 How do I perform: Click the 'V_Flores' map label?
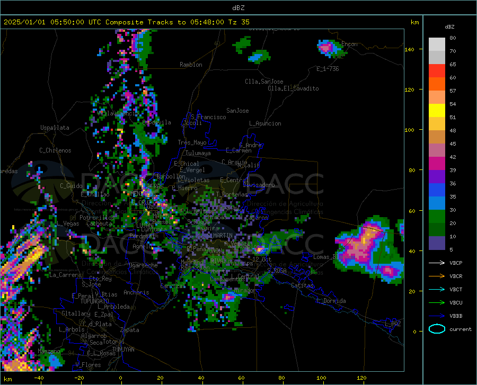[x=88, y=365]
